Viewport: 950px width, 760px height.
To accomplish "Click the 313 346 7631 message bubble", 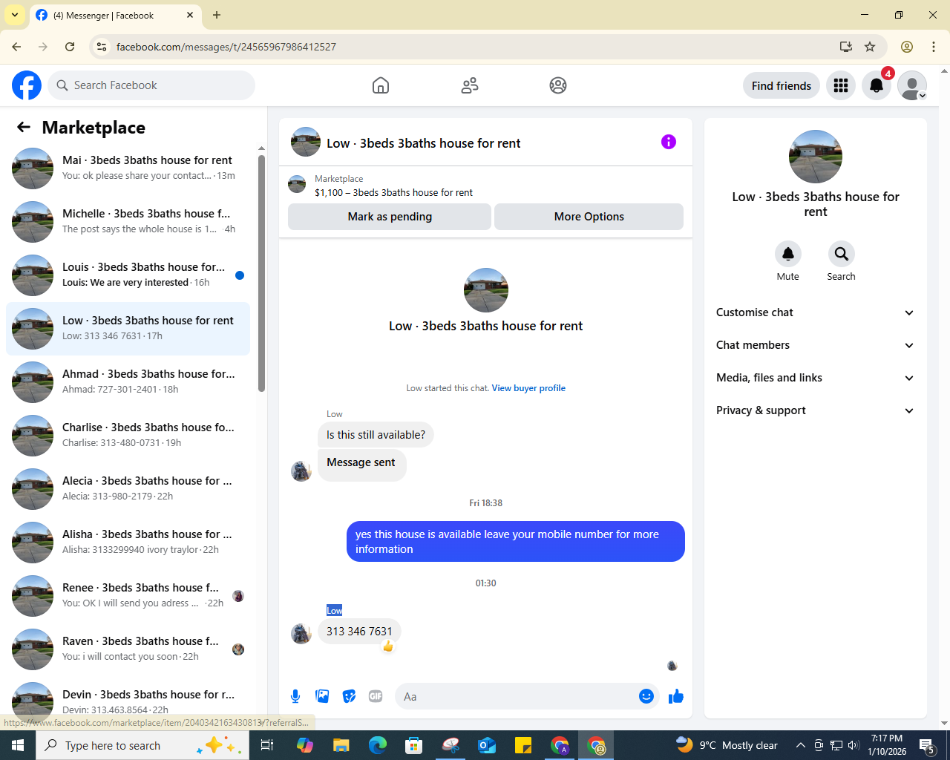I will coord(359,632).
